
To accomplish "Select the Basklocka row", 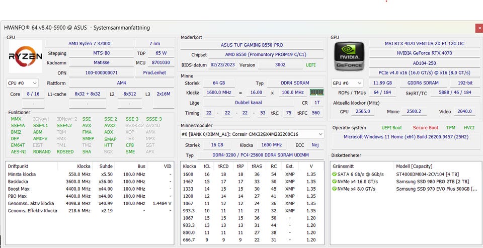I will click(x=90, y=182).
